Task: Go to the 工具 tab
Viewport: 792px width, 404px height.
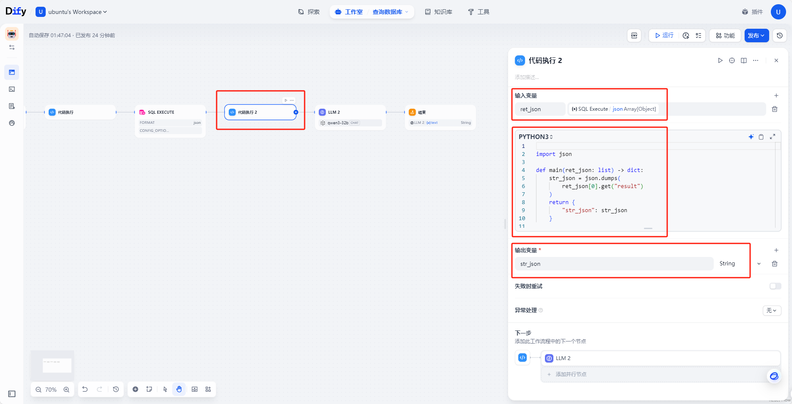Action: coord(478,12)
